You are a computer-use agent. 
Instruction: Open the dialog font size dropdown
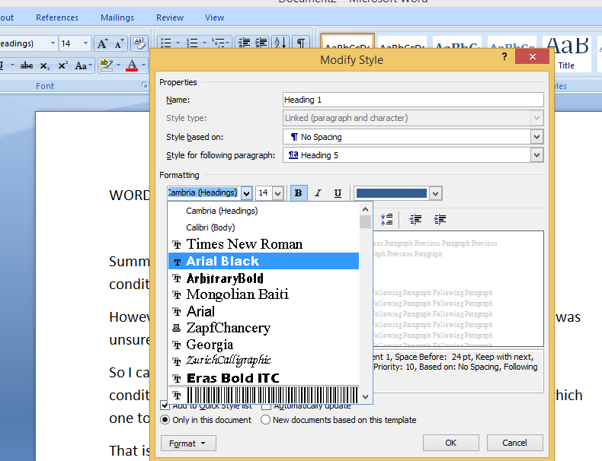[278, 193]
